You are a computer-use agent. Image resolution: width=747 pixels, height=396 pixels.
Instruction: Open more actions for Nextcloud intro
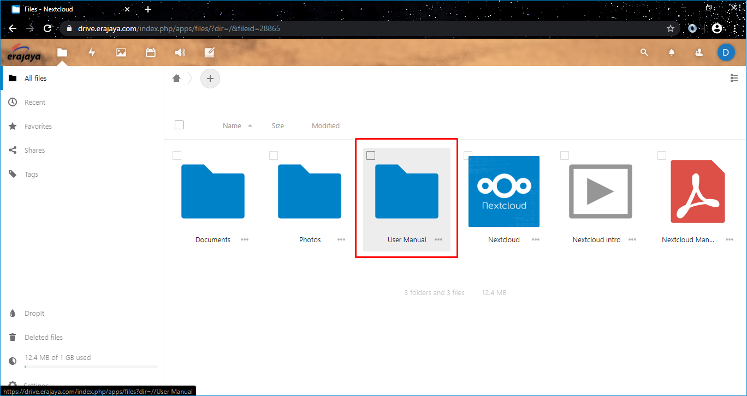click(x=632, y=239)
